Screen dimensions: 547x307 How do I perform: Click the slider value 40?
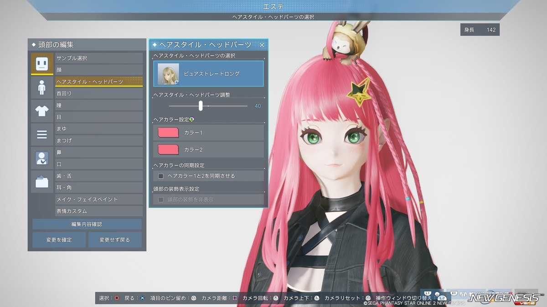click(258, 106)
